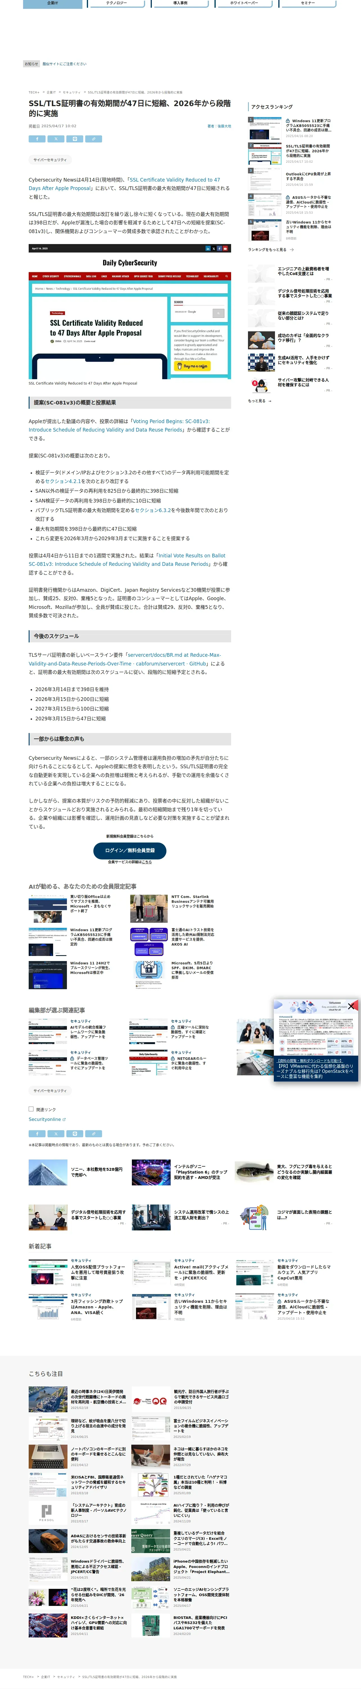Viewport: 361px width, 1689px height.
Task: Toggle the 関連リンク checkbox
Action: click(31, 1109)
